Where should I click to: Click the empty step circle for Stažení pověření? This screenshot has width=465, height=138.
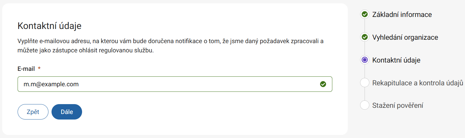point(364,105)
